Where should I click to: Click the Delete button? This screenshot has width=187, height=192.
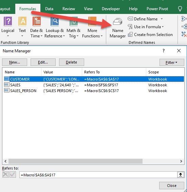point(71,62)
